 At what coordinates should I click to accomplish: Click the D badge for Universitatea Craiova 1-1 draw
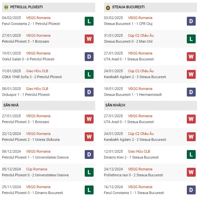(x=89, y=154)
